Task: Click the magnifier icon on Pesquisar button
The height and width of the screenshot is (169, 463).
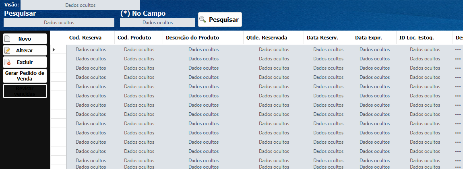Action: tap(203, 19)
